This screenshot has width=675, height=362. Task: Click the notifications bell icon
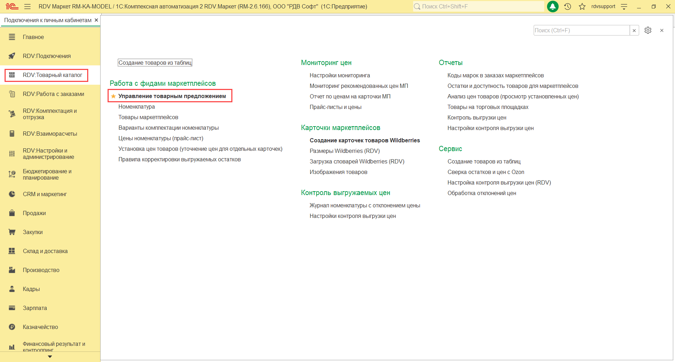click(553, 6)
